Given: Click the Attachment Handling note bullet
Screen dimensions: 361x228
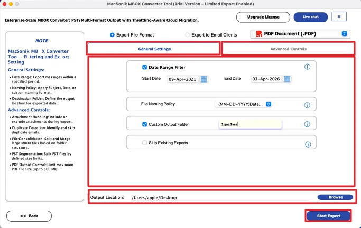Looking at the screenshot, I should 41,119.
